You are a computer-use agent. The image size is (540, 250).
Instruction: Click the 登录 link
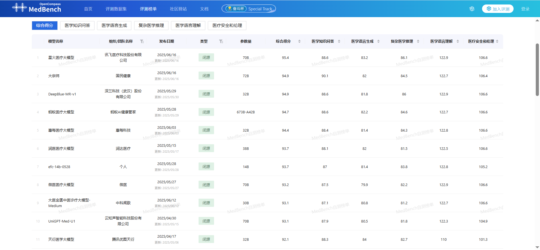[x=525, y=9]
